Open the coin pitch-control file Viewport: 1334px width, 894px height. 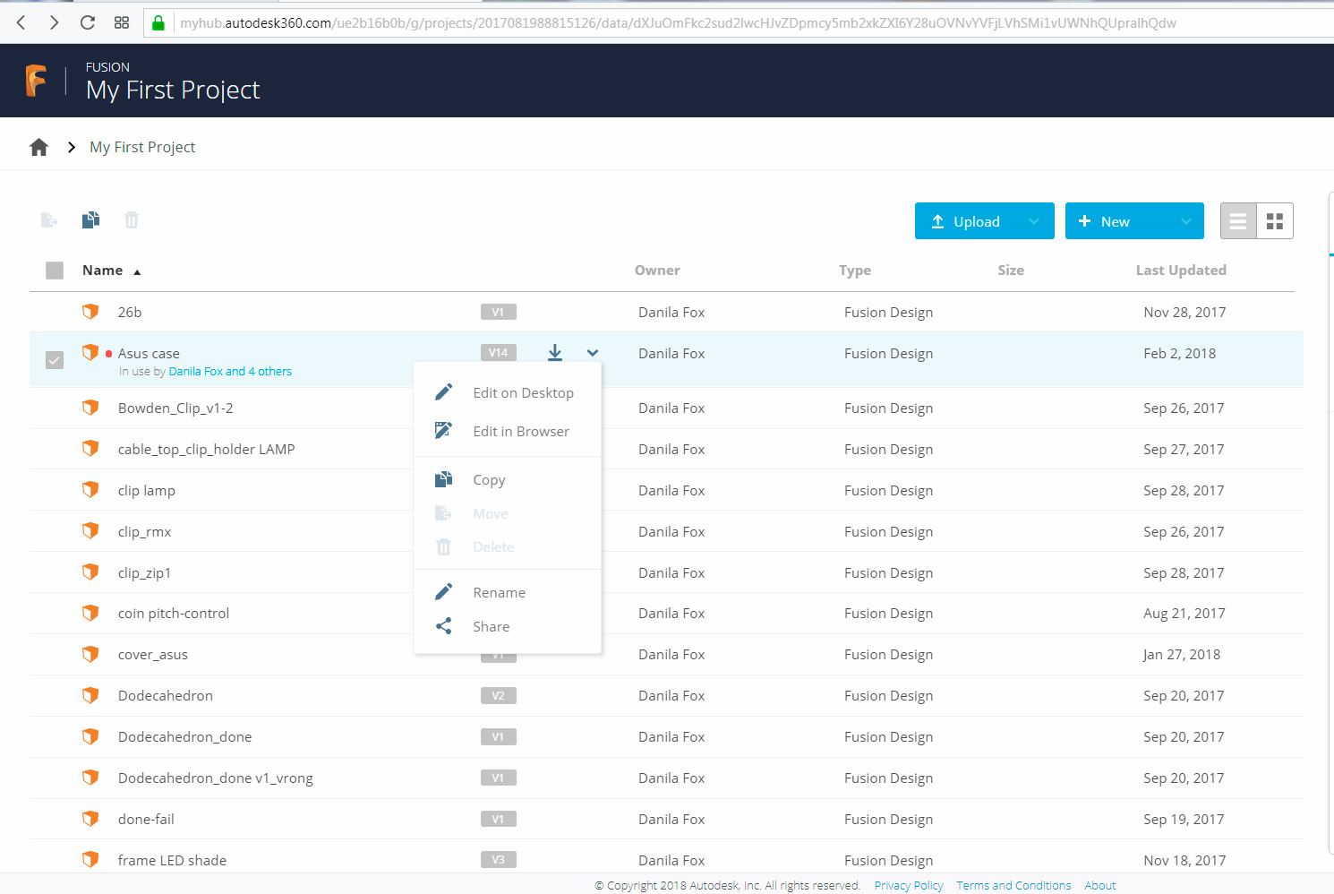click(174, 613)
